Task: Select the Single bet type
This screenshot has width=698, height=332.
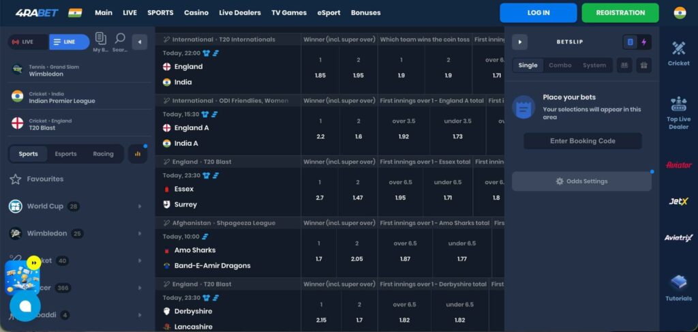Action: point(528,65)
